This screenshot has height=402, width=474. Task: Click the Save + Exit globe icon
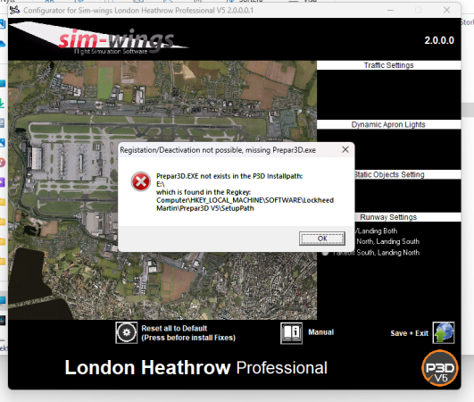pos(444,332)
